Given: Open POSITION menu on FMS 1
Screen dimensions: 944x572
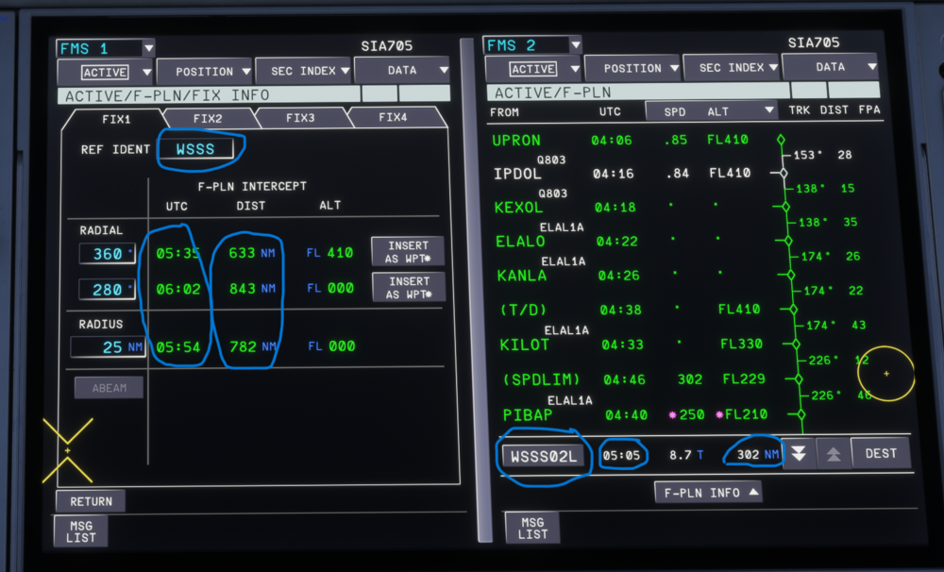Looking at the screenshot, I should coord(204,72).
